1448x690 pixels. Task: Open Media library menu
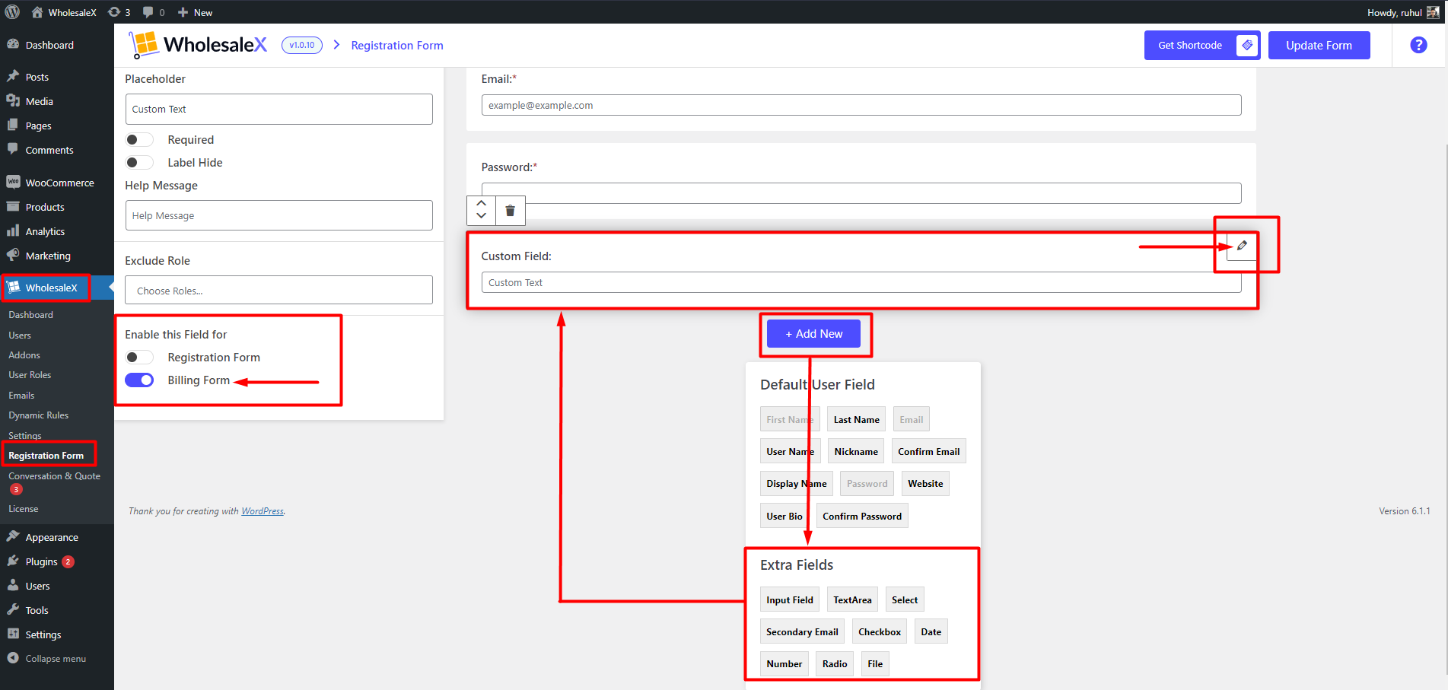click(39, 101)
